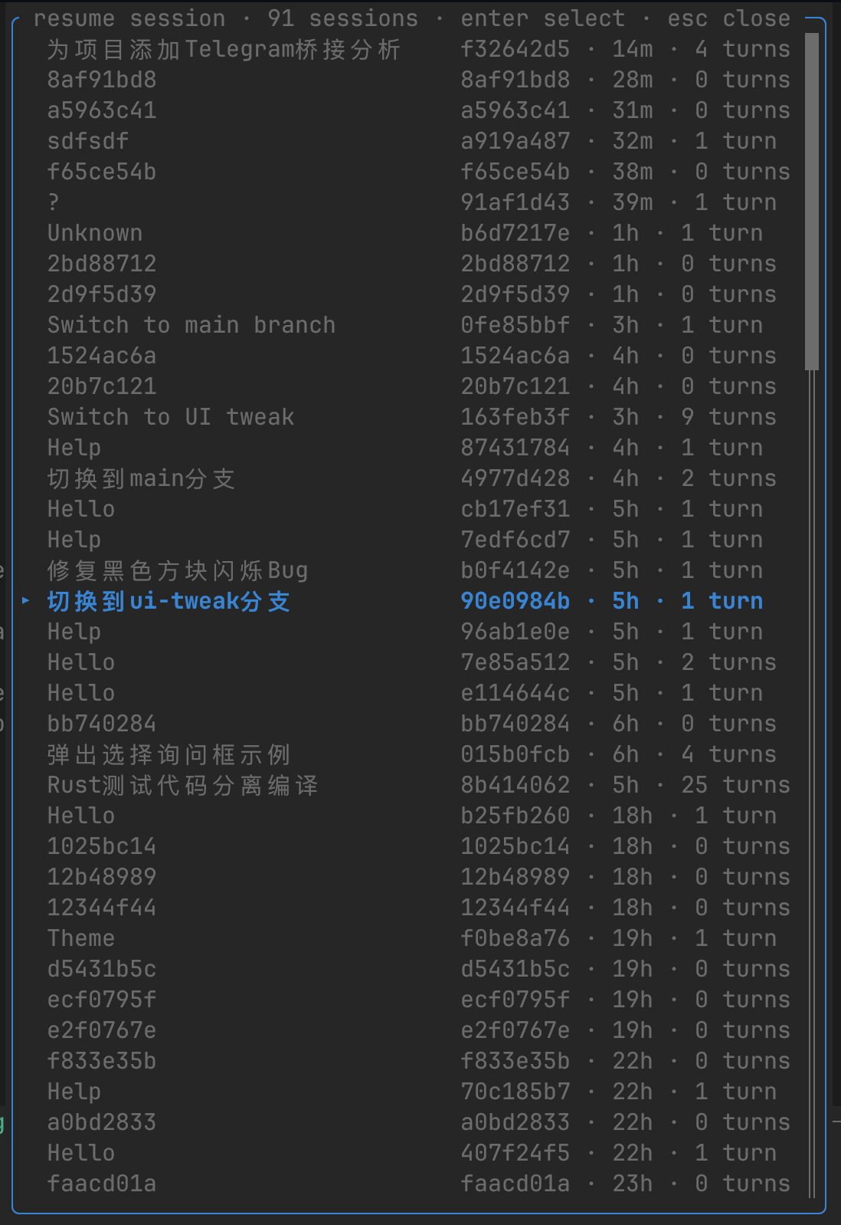Resume the '修复黑色方块闪烁Bug' session
Viewport: 841px width, 1225px height.
[418, 570]
